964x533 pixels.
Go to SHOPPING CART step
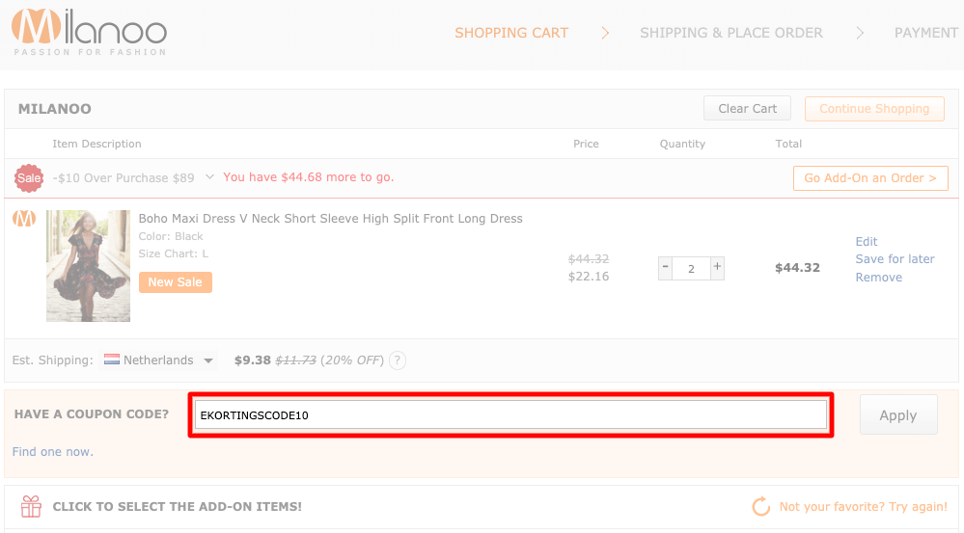point(511,33)
